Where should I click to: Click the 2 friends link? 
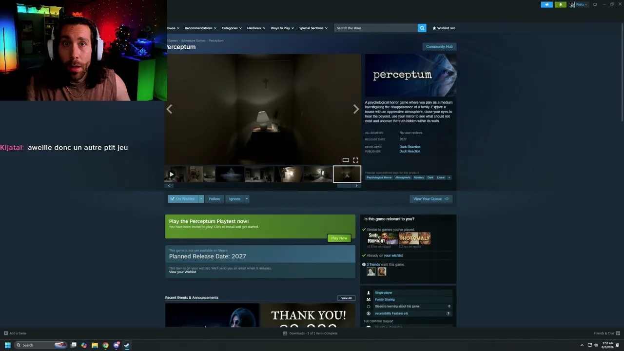(373, 265)
